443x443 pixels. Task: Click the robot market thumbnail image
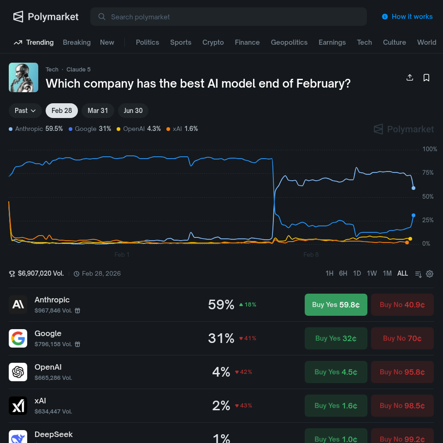tap(24, 77)
